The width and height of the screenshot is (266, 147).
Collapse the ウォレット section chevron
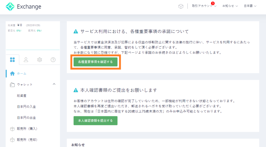pos(54,84)
